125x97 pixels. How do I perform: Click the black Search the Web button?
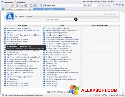click(76, 19)
